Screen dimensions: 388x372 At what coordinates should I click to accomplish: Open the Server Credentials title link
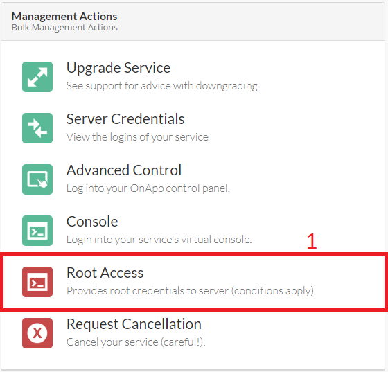pyautogui.click(x=125, y=119)
